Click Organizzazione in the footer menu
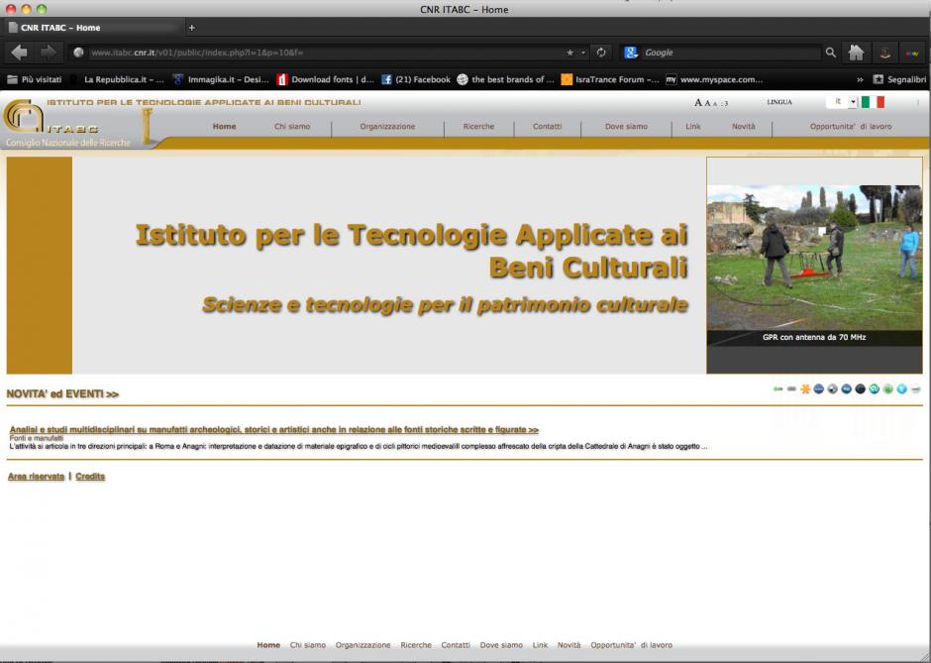Screen dimensions: 931x663 (x=362, y=645)
